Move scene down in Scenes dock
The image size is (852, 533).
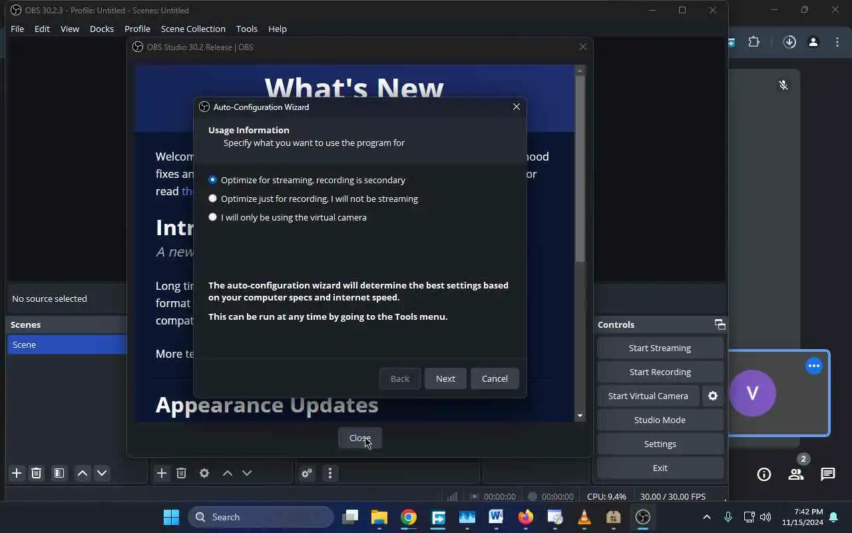pos(102,473)
